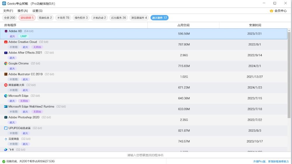
Task: Select Google Chrome program name
Action: coord(19,63)
